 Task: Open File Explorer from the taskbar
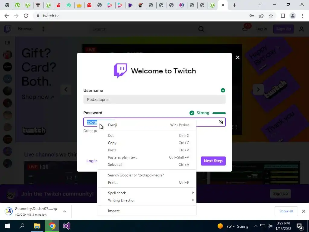[37, 226]
